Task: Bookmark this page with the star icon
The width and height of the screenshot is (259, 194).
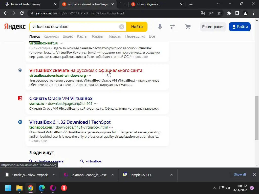Action: tap(219, 13)
